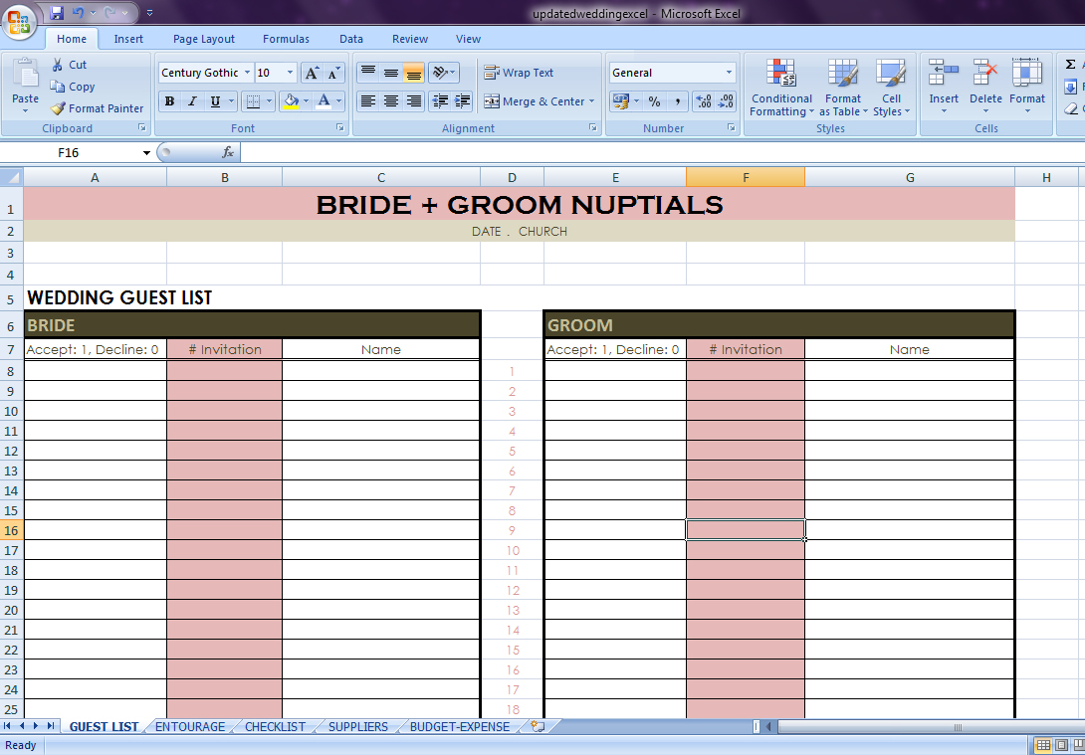
Task: Open the General number format dropdown
Action: 729,73
